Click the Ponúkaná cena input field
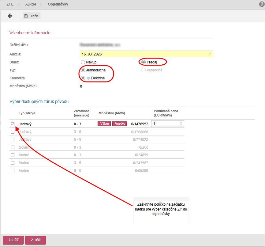Screen dimensions: 265x247 (165, 124)
